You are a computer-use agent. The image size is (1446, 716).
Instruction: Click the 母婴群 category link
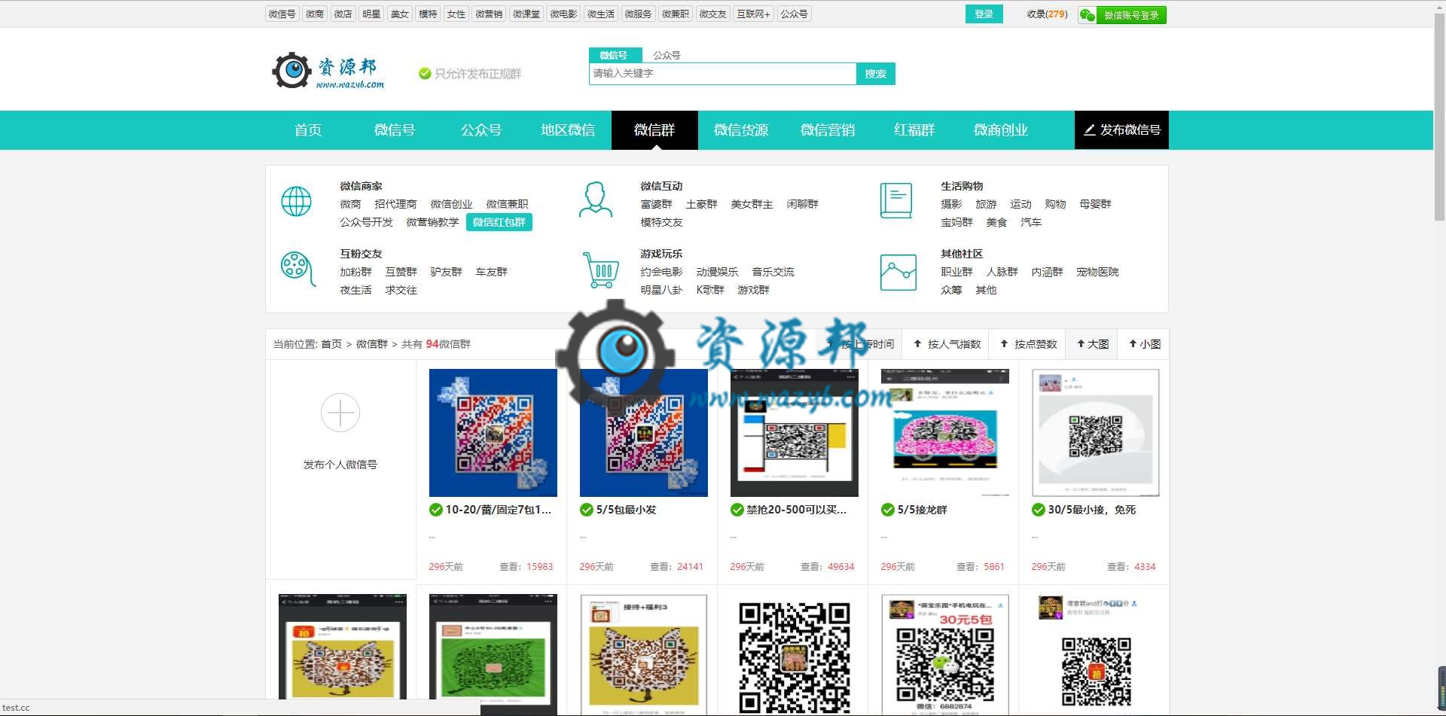pyautogui.click(x=1095, y=204)
